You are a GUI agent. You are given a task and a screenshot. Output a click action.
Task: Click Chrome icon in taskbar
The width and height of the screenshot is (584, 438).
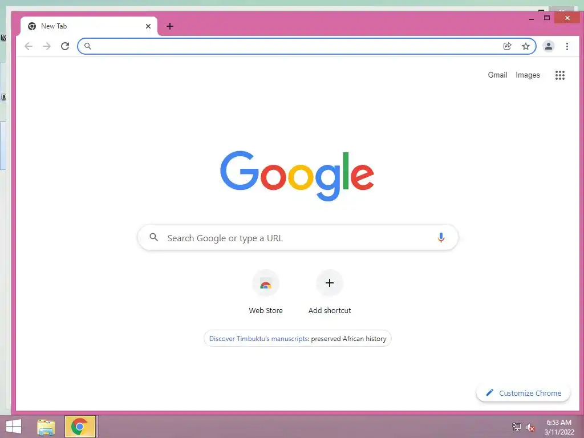point(80,427)
